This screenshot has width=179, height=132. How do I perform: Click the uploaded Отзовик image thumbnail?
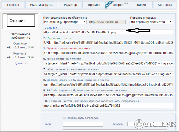pos(21,21)
